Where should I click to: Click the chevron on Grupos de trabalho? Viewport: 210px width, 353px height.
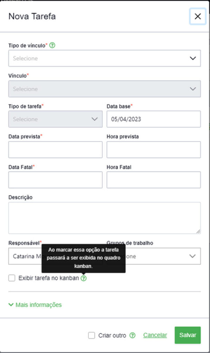click(x=193, y=256)
